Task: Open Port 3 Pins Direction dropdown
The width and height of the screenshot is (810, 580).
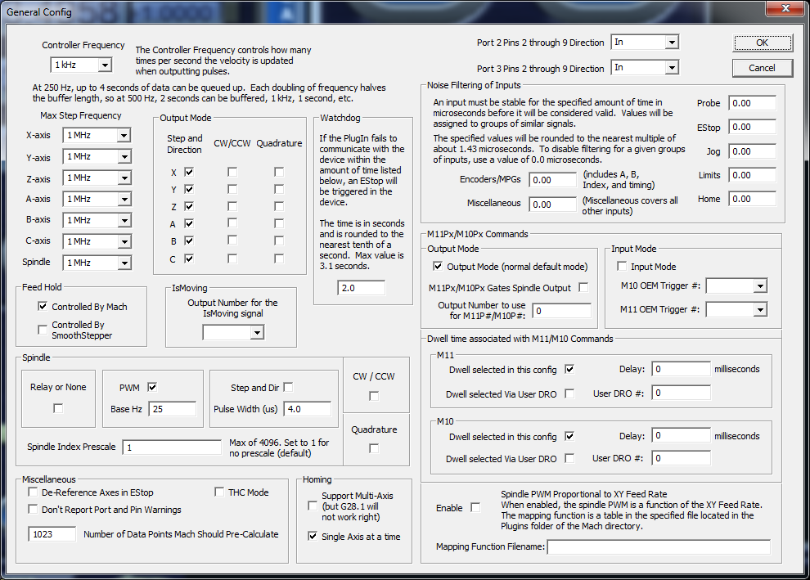Action: 645,67
